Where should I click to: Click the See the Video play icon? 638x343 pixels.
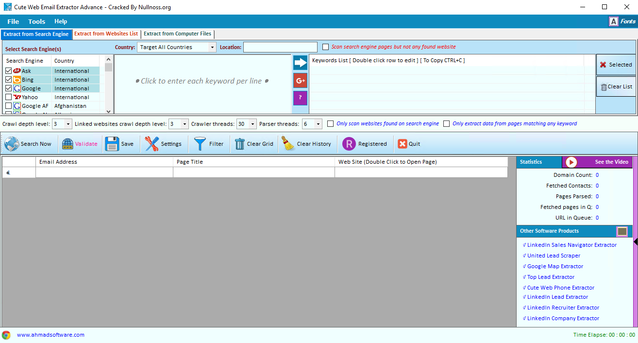coord(571,162)
